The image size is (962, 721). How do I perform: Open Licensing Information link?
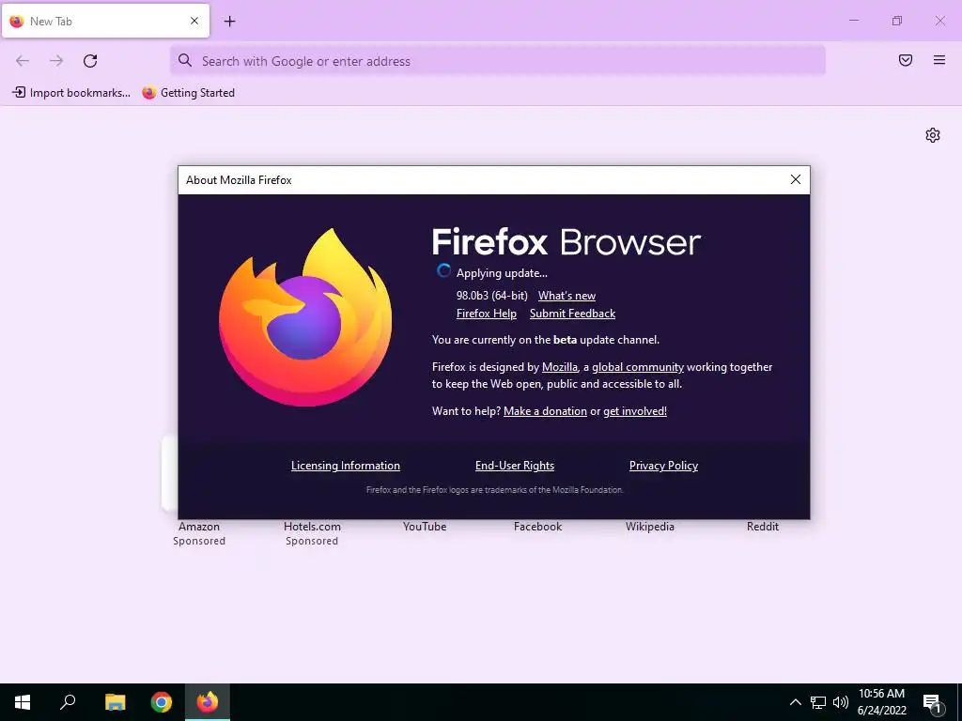(346, 466)
